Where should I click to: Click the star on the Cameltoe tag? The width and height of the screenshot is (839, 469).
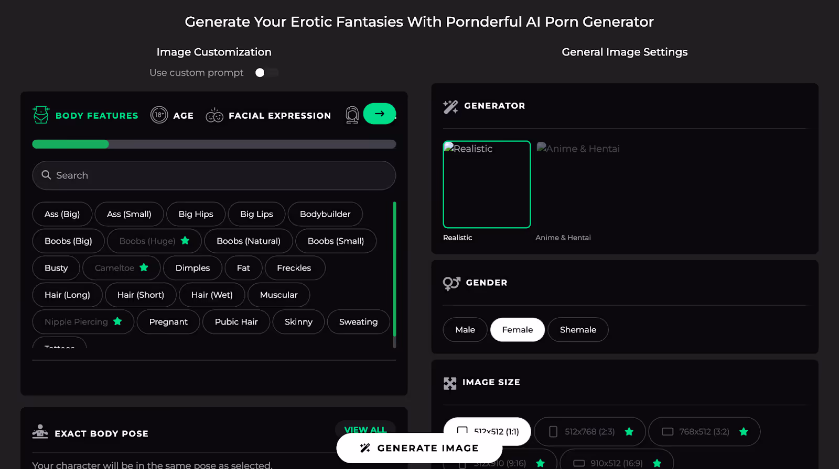[x=144, y=267]
